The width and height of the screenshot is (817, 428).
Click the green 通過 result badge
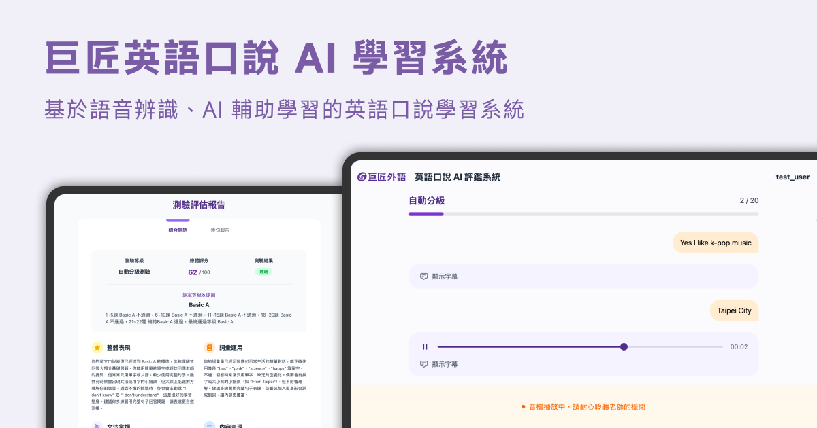coord(263,272)
